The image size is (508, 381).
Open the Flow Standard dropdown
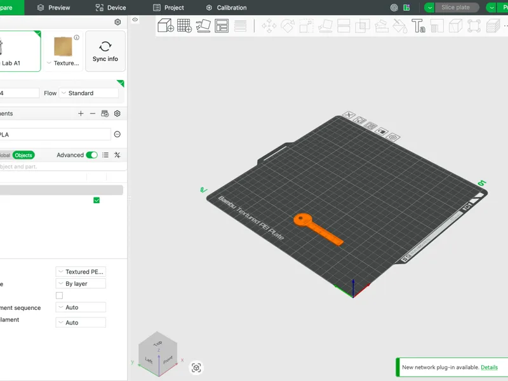(89, 93)
